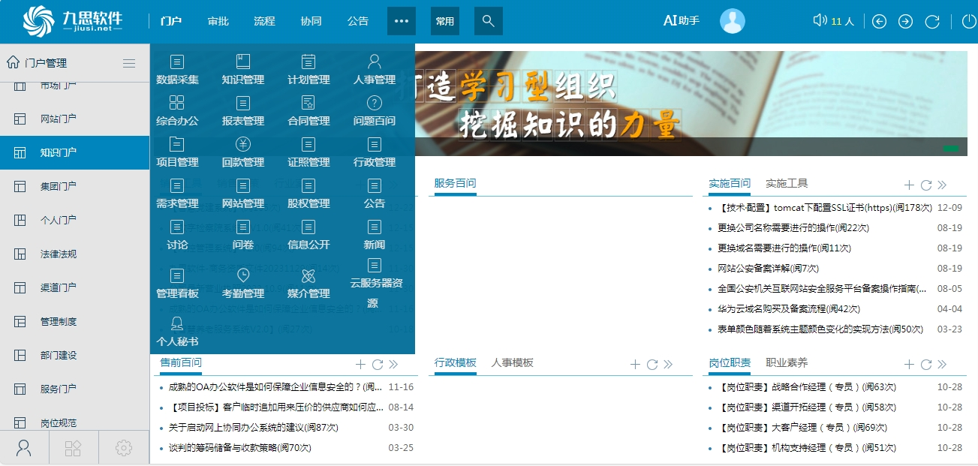The height and width of the screenshot is (466, 978).
Task: Open the 问题百问 question icon
Action: click(374, 104)
